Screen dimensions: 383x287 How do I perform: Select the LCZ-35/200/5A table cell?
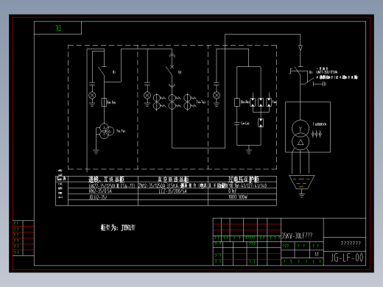[173, 191]
